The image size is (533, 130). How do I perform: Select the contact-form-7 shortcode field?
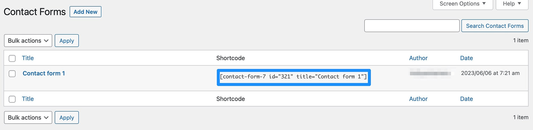293,77
